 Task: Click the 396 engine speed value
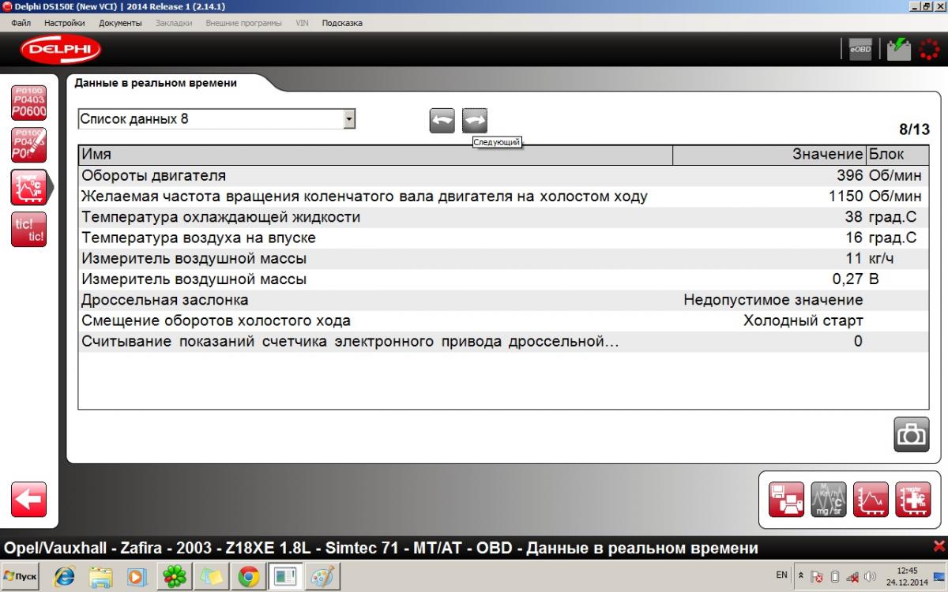[850, 175]
